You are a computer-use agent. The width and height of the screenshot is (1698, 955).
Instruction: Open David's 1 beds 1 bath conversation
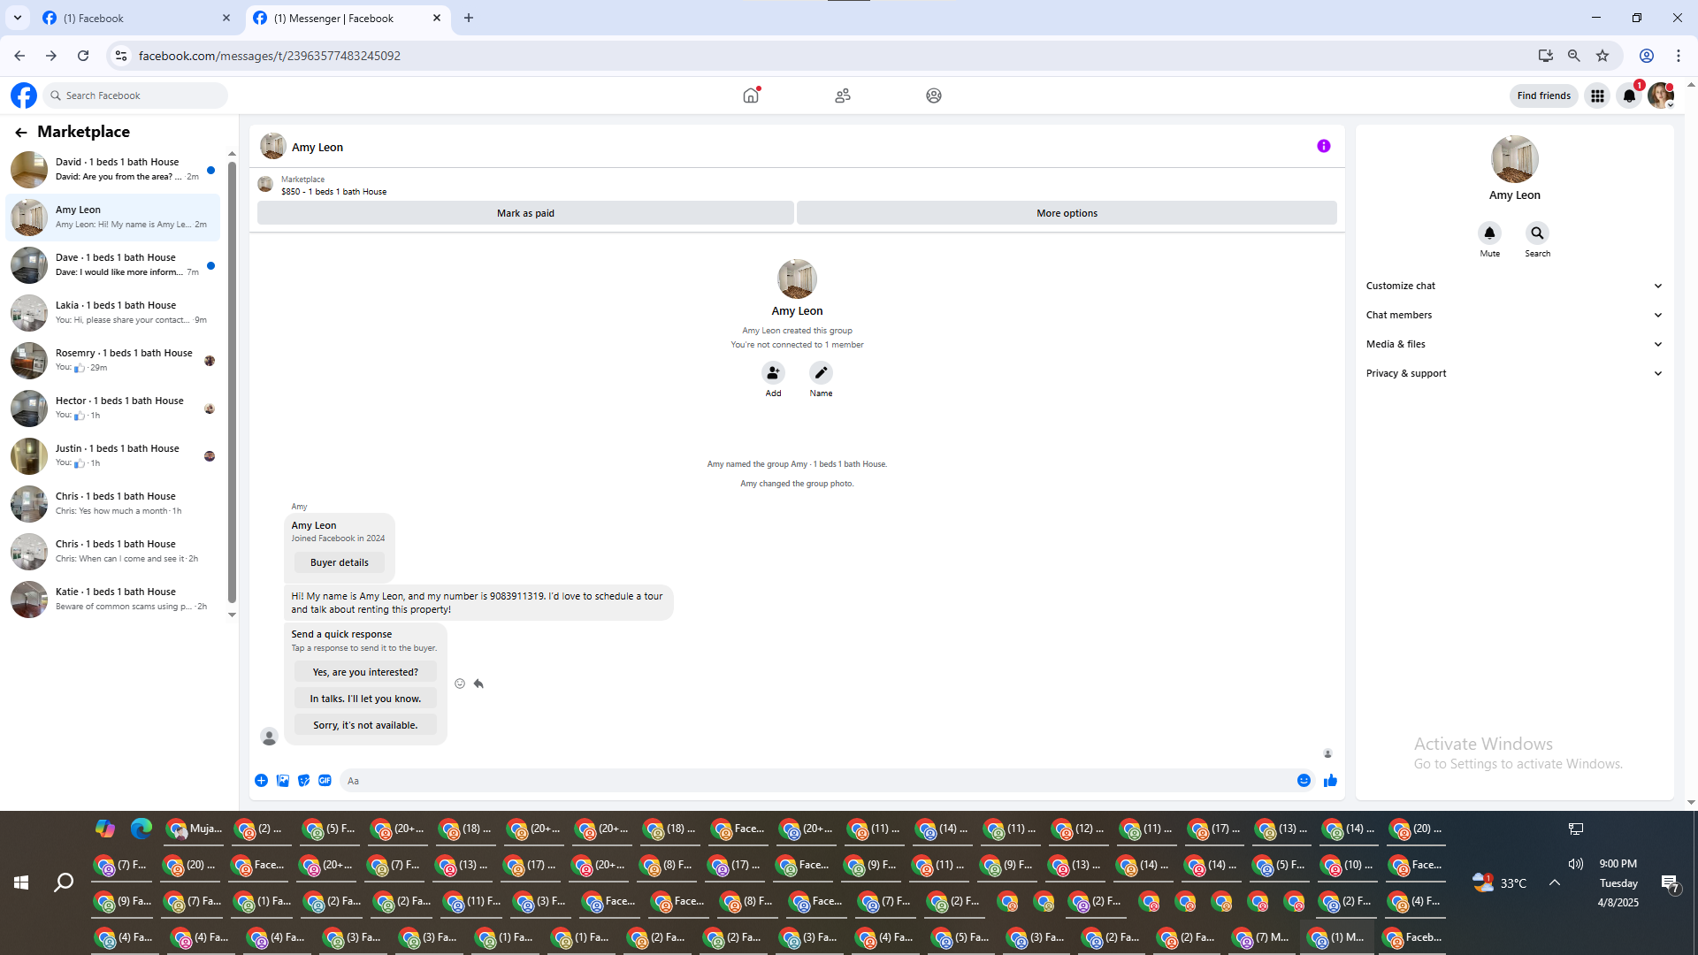[x=115, y=169]
